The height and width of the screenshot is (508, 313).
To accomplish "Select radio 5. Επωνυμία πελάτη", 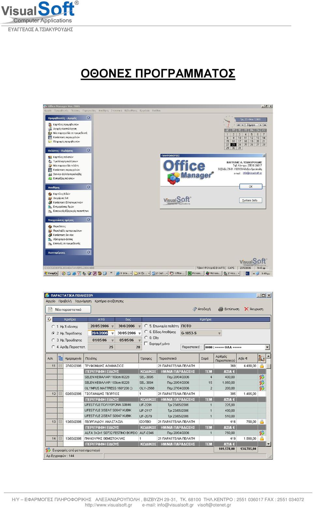I will [x=146, y=326].
